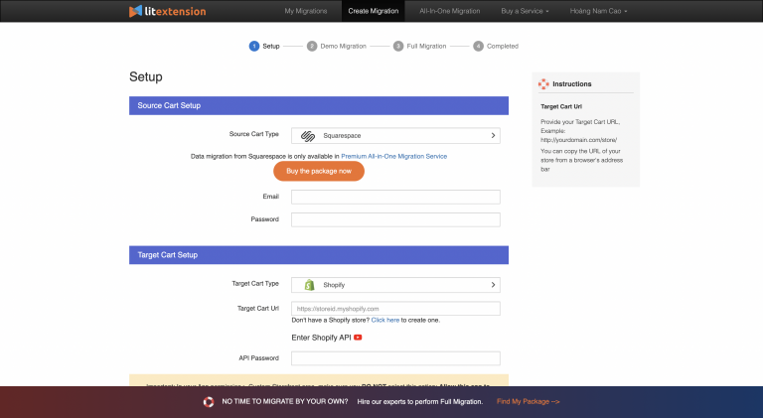Open Premium All-in-One Migration Service link
Image resolution: width=763 pixels, height=418 pixels.
(393, 156)
